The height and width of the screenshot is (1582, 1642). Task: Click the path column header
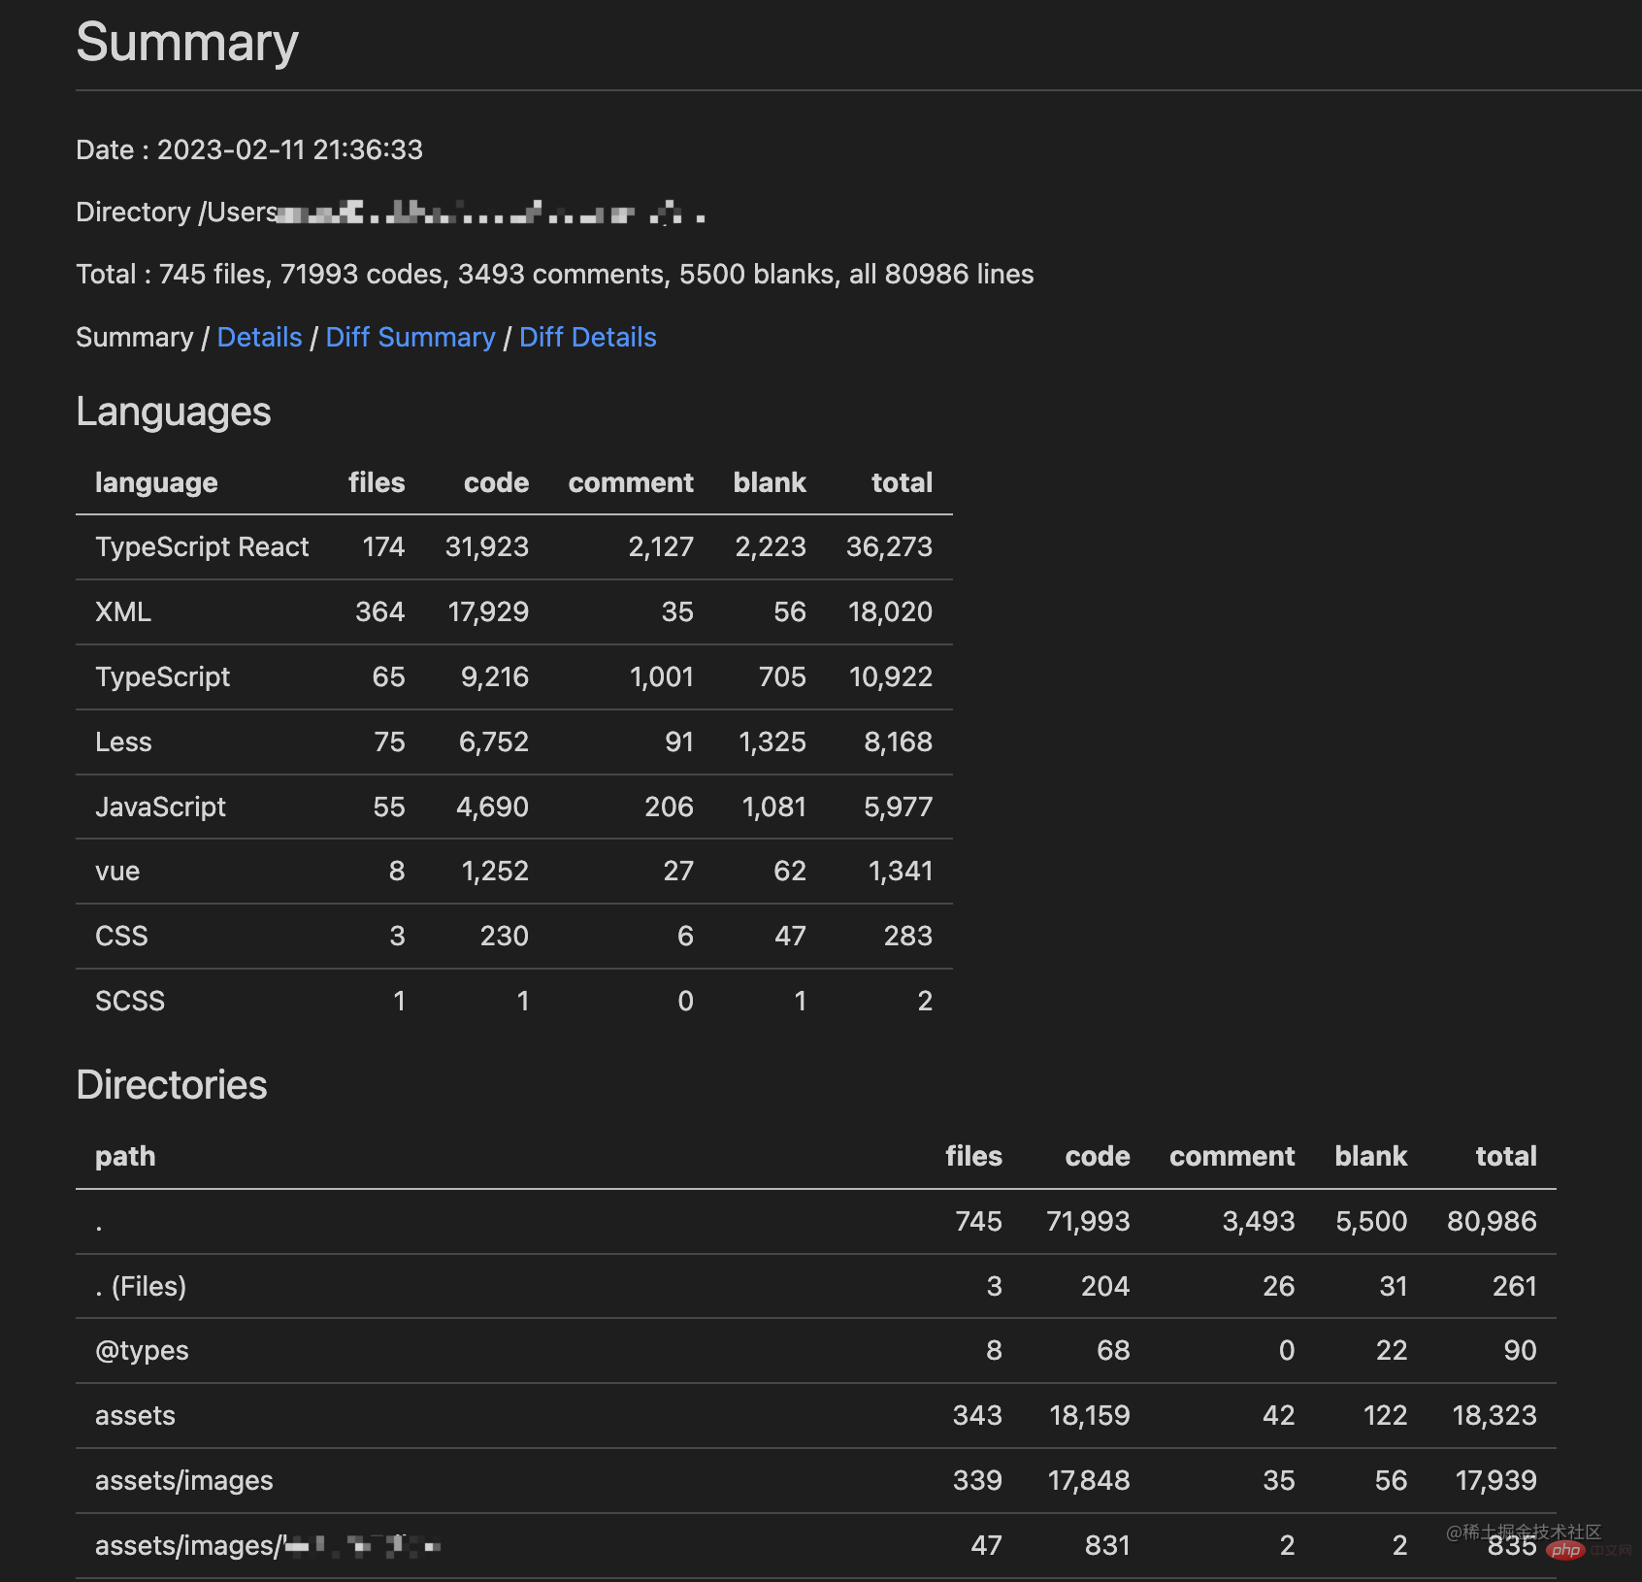point(125,1157)
